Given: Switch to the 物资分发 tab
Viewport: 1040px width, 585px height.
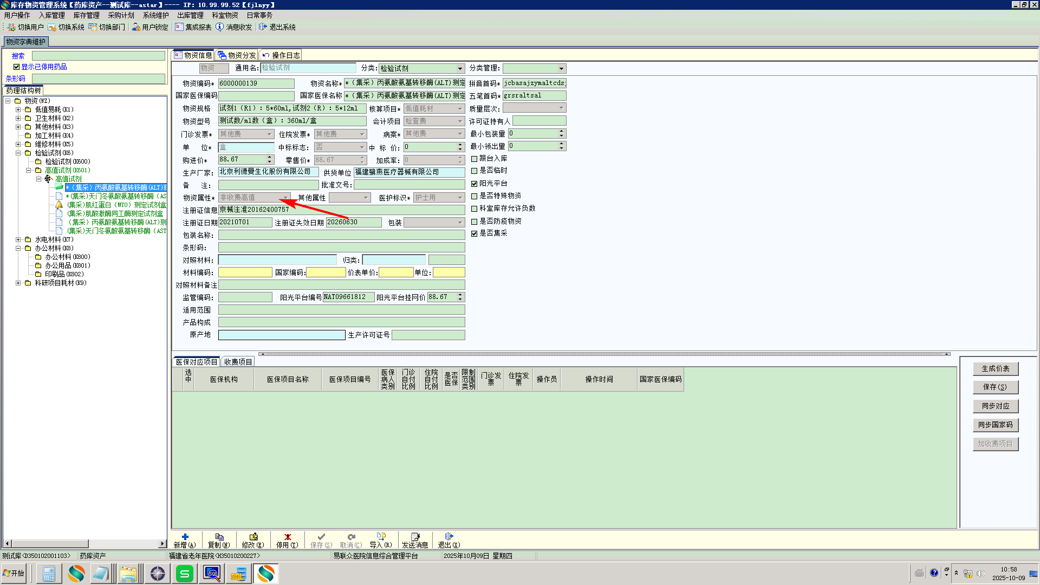Looking at the screenshot, I should click(x=237, y=55).
